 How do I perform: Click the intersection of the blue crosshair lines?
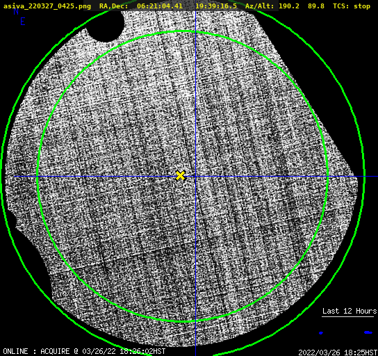[195, 177]
